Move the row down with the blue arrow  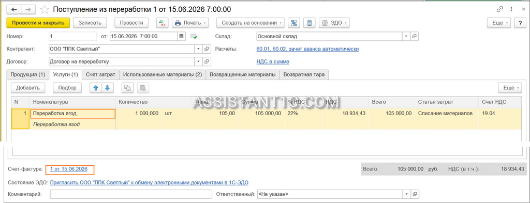click(108, 88)
